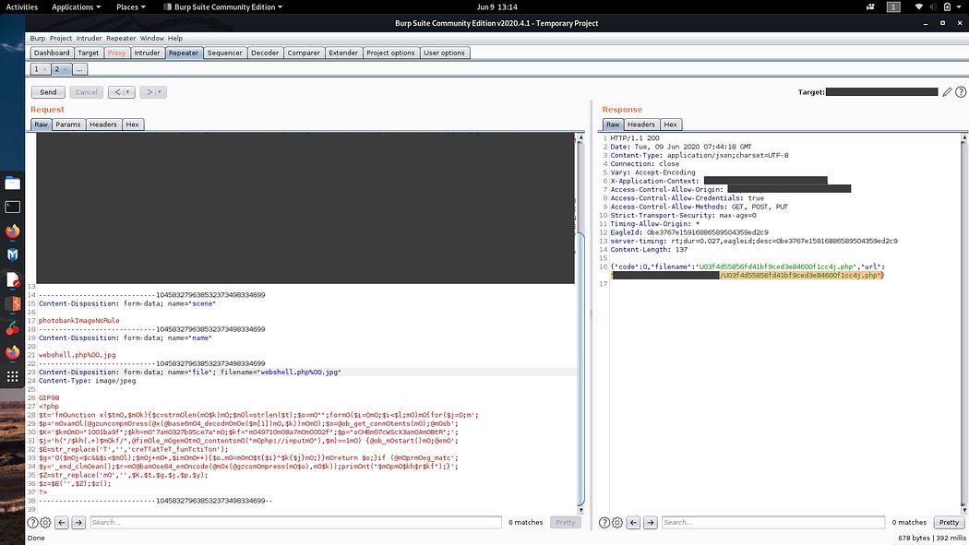969x545 pixels.
Task: Open the Activities overview
Action: tap(21, 6)
